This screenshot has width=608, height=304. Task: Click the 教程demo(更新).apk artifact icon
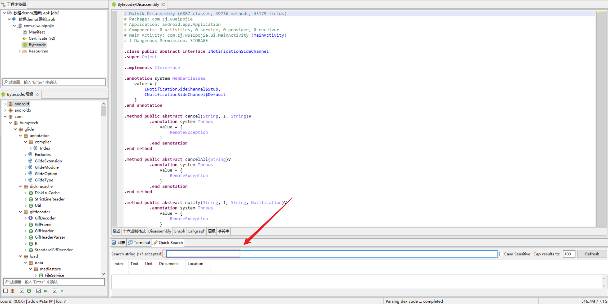tap(14, 20)
